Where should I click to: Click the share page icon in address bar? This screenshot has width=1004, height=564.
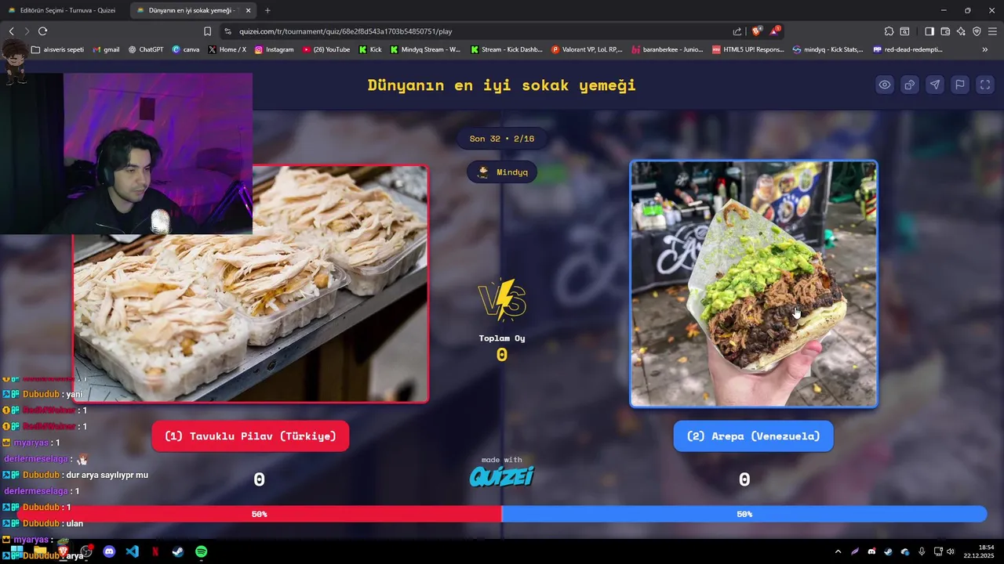point(737,31)
